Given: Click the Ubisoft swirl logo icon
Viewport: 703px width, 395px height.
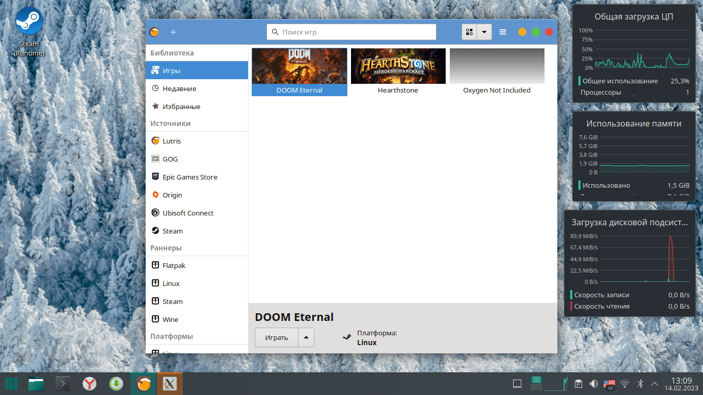Looking at the screenshot, I should pyautogui.click(x=155, y=213).
